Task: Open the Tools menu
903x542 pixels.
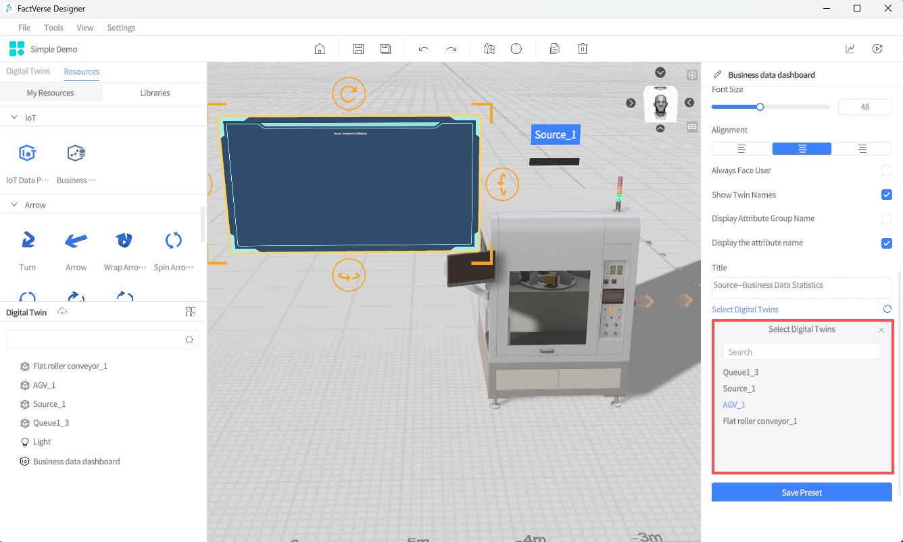Action: point(53,28)
